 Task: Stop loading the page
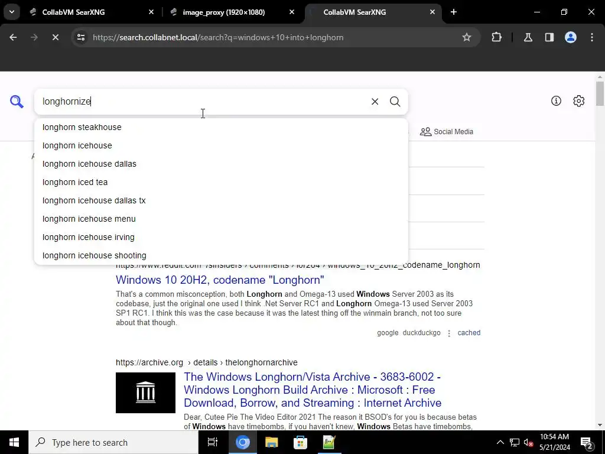click(55, 37)
